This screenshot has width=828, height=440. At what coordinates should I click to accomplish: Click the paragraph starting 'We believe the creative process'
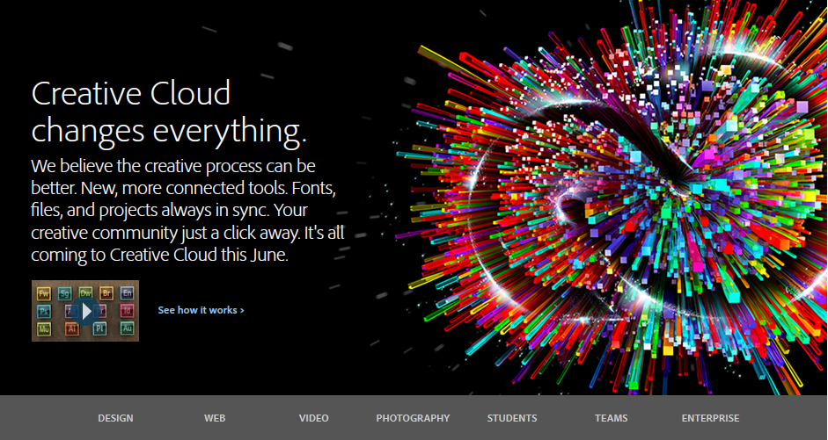click(187, 210)
